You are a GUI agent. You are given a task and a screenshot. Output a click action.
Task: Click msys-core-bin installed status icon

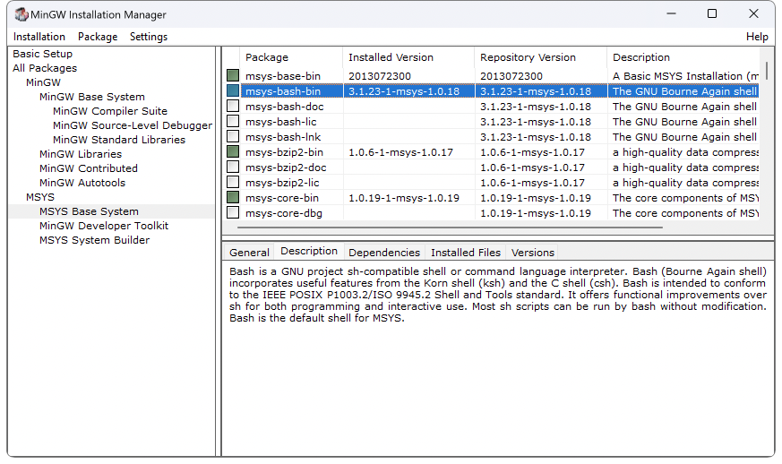pyautogui.click(x=233, y=198)
